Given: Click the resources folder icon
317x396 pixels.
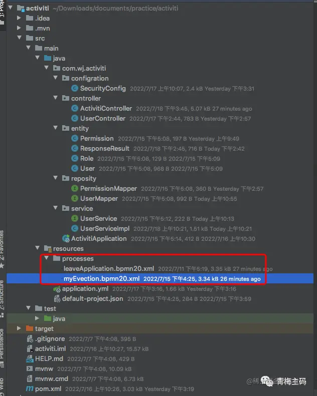Looking at the screenshot, I should (48, 248).
